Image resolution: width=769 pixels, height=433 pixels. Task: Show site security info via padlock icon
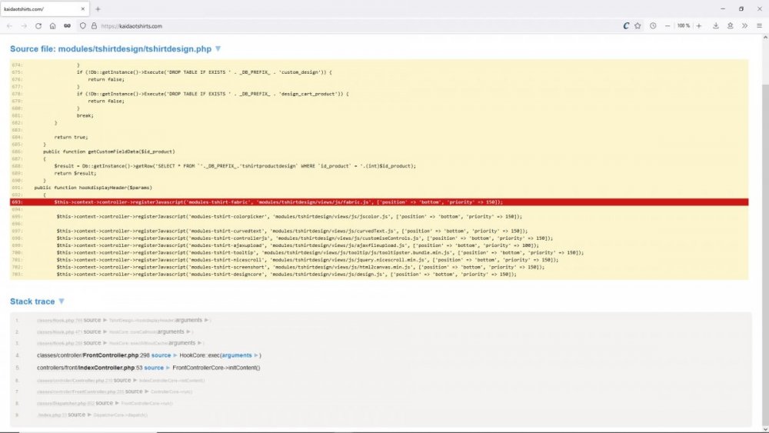(x=93, y=25)
